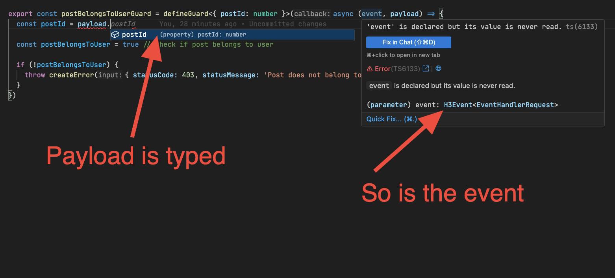Click the event parameter in the arrow function
This screenshot has height=278, width=615.
pyautogui.click(x=372, y=14)
